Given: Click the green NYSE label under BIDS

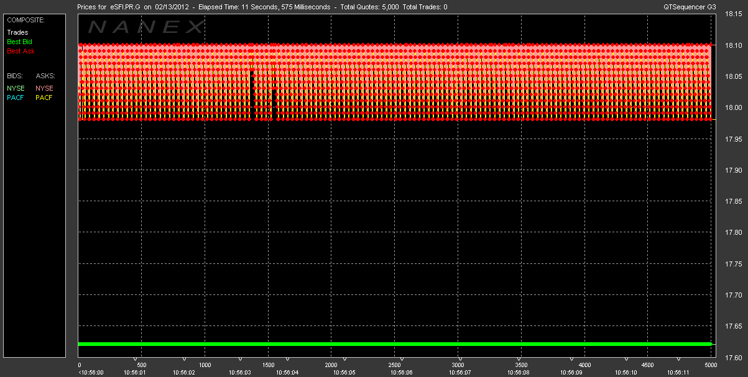Looking at the screenshot, I should point(16,88).
